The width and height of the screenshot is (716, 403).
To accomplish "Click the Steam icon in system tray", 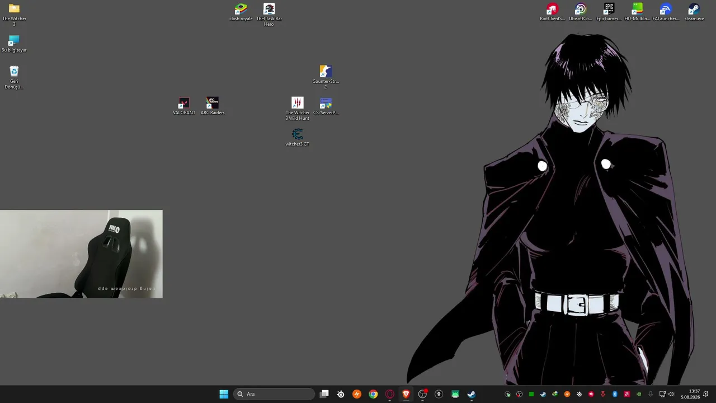I will point(543,394).
